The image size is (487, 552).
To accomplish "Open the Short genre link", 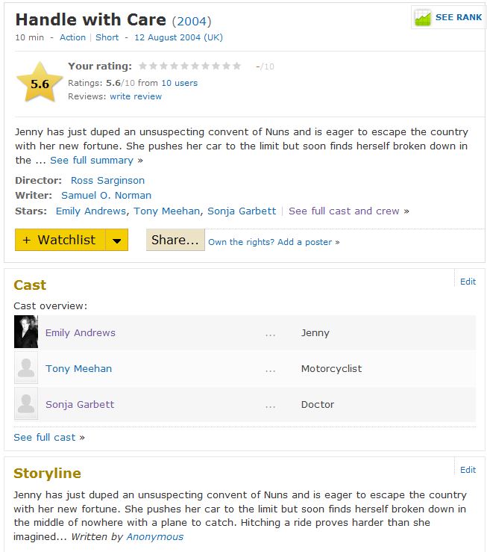I will (x=107, y=37).
